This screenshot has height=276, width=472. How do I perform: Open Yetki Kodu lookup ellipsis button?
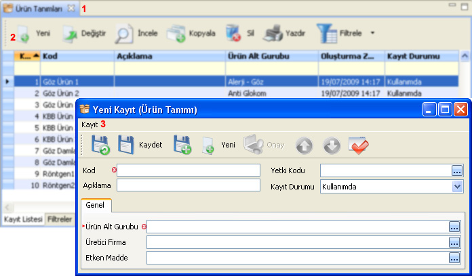[456, 170]
